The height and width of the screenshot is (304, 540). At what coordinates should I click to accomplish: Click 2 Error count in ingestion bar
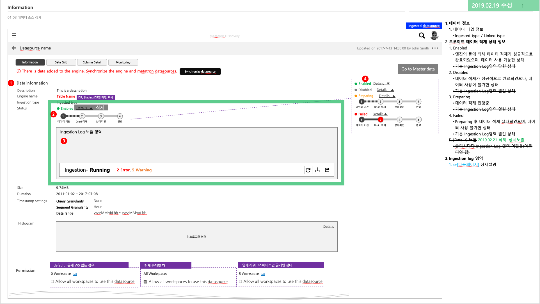(123, 170)
